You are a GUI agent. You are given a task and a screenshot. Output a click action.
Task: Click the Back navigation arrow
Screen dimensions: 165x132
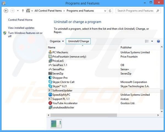[6, 11]
